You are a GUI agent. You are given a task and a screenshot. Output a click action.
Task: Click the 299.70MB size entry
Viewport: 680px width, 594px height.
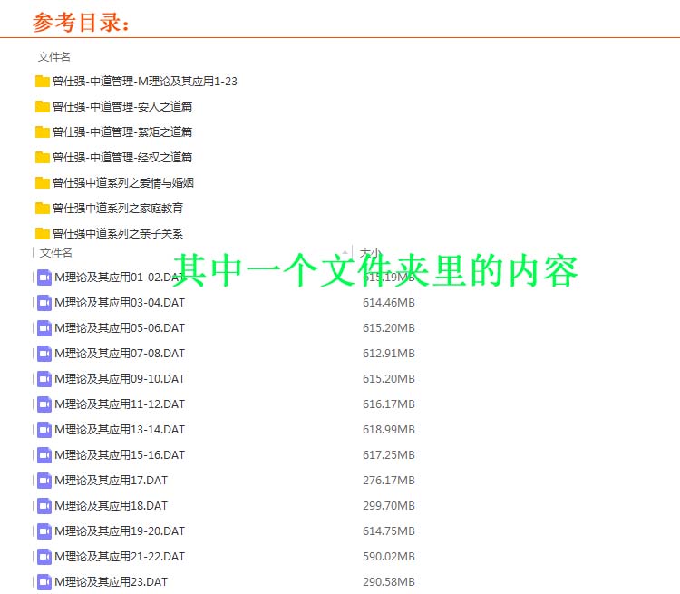click(388, 506)
